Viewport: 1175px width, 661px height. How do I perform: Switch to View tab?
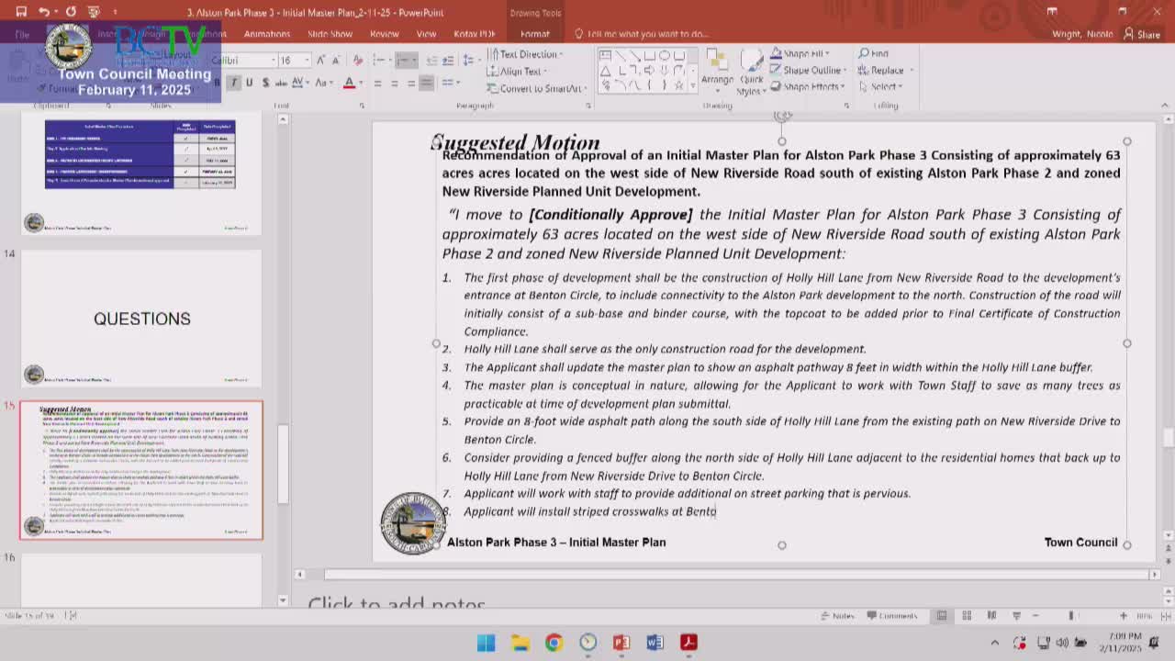tap(427, 34)
